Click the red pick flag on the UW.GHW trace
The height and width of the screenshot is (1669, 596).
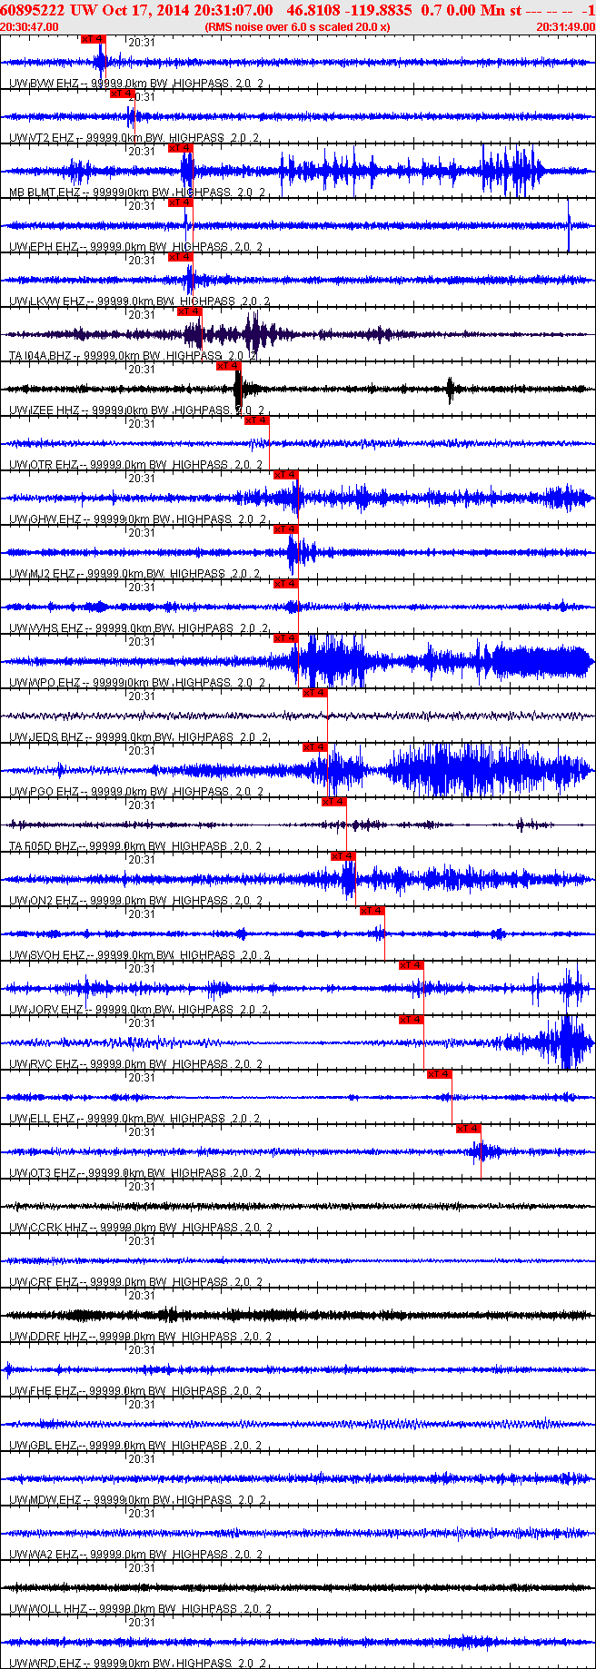pyautogui.click(x=286, y=475)
